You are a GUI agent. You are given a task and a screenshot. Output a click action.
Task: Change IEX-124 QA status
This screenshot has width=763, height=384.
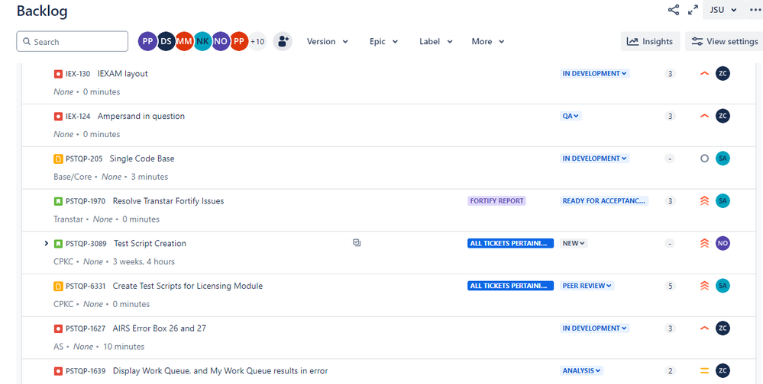tap(571, 116)
